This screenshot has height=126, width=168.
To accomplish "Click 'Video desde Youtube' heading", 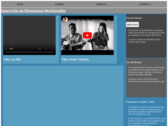I will [75, 59].
